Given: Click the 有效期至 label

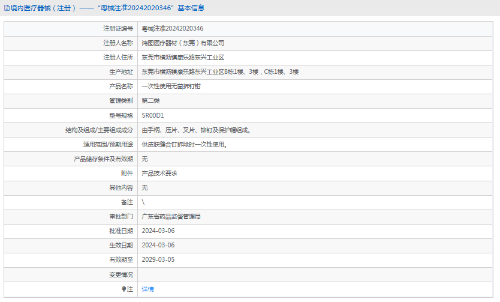Looking at the screenshot, I should pos(121,259).
